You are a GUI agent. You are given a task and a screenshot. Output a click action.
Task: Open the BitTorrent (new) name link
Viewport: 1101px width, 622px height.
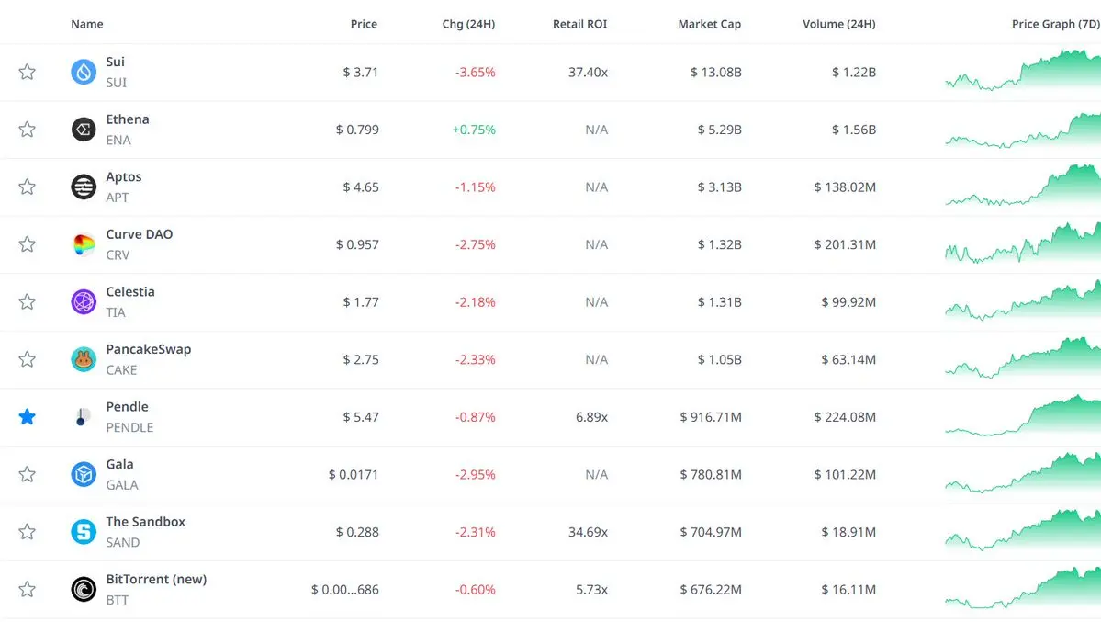click(156, 580)
